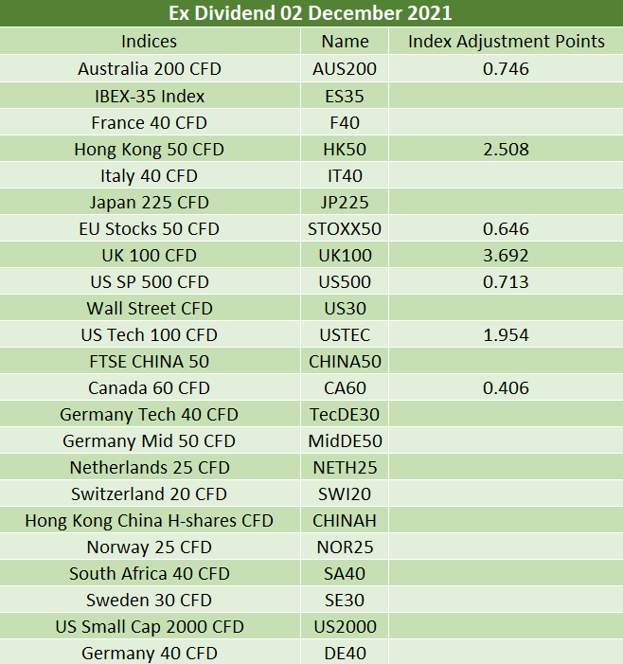623x664 pixels.
Task: Select the Name column header
Action: coord(345,42)
